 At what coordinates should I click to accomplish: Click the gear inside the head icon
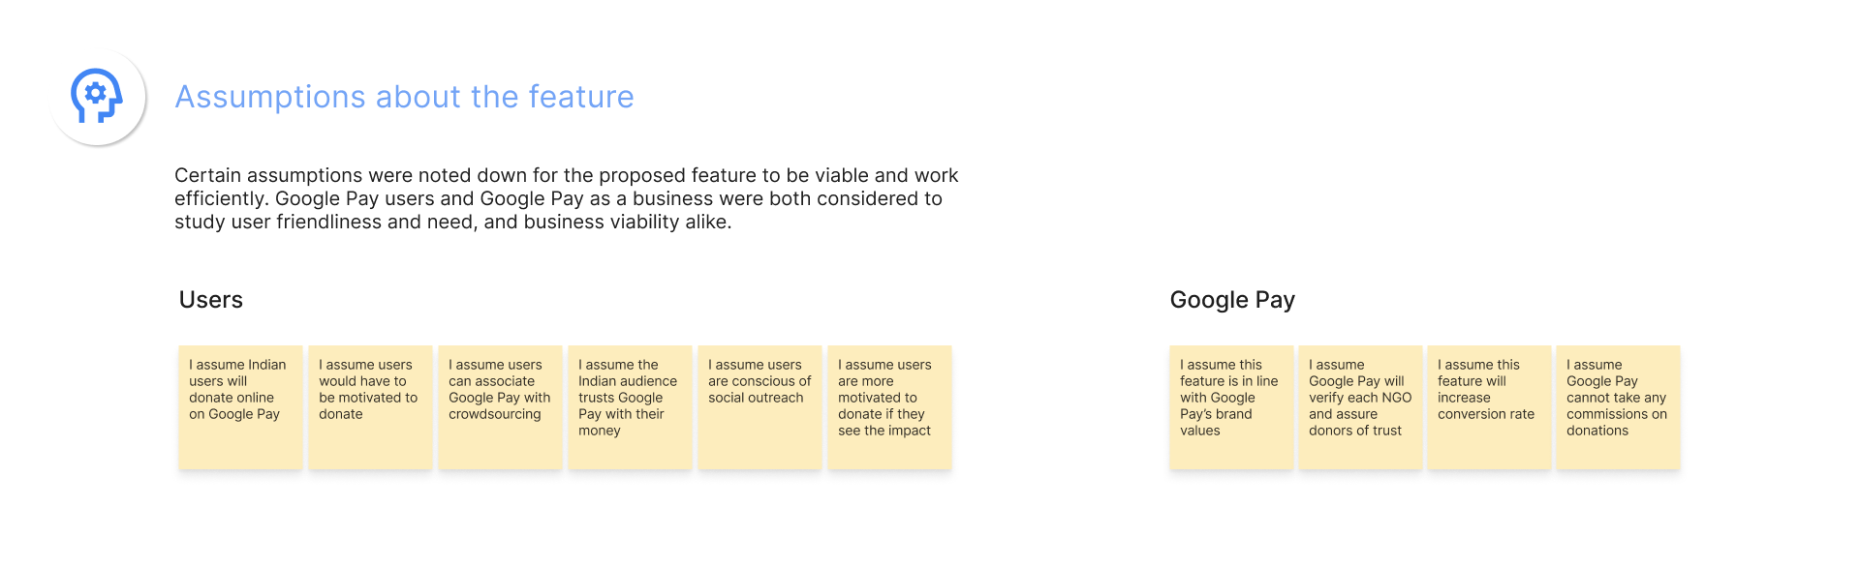[95, 93]
